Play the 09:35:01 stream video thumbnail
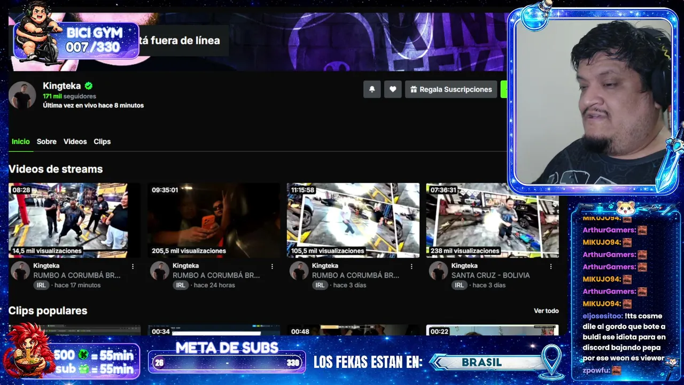The height and width of the screenshot is (385, 684). click(214, 220)
